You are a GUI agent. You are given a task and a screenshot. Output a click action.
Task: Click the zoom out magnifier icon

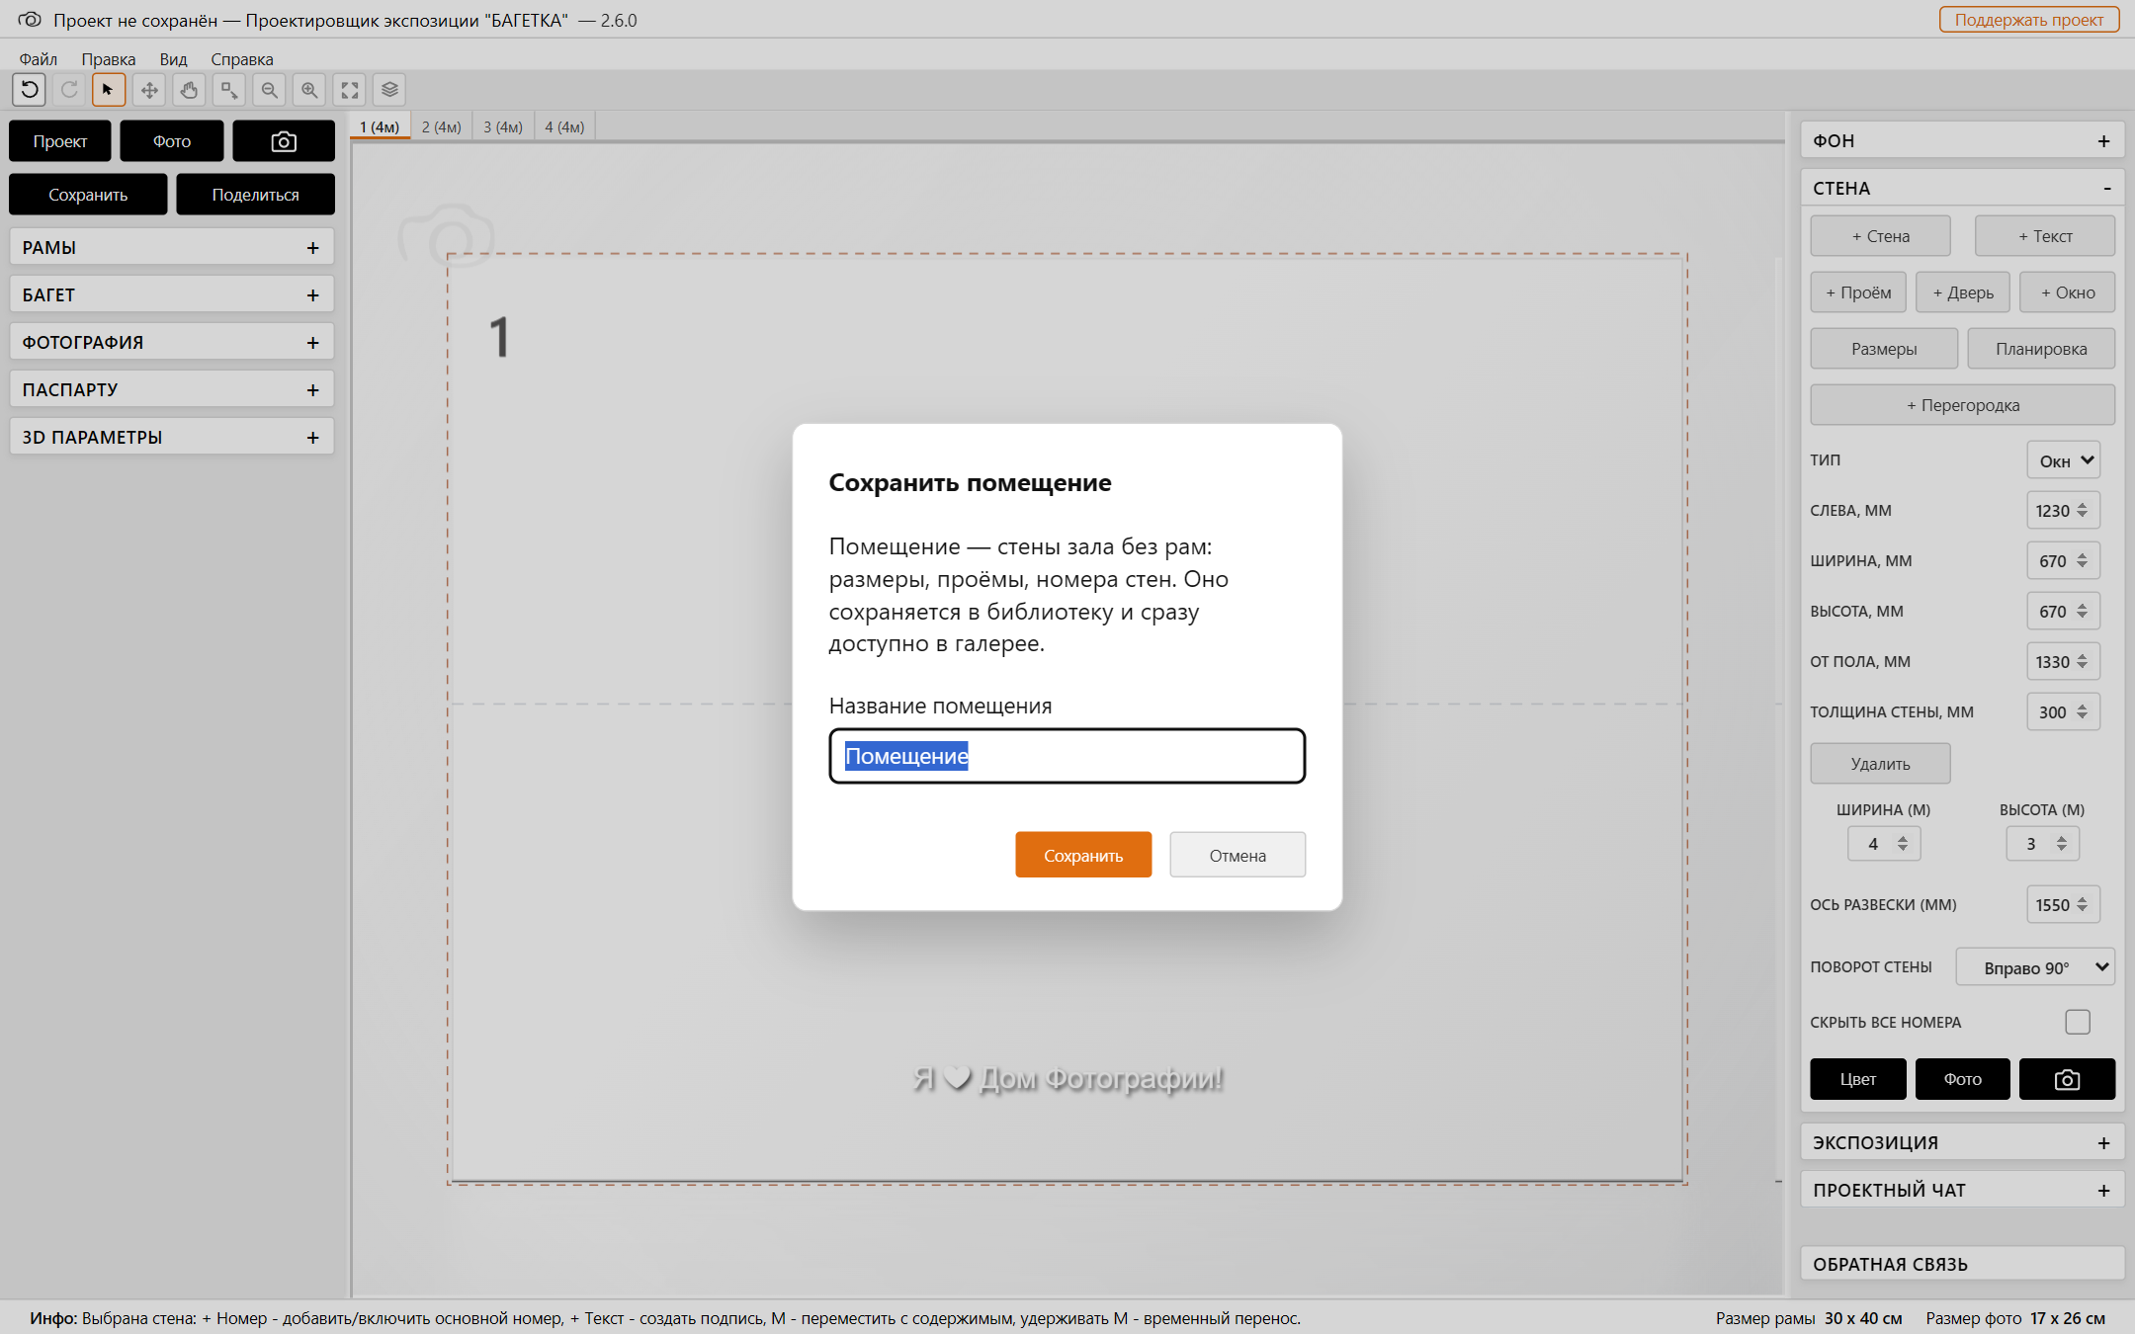pos(269,90)
